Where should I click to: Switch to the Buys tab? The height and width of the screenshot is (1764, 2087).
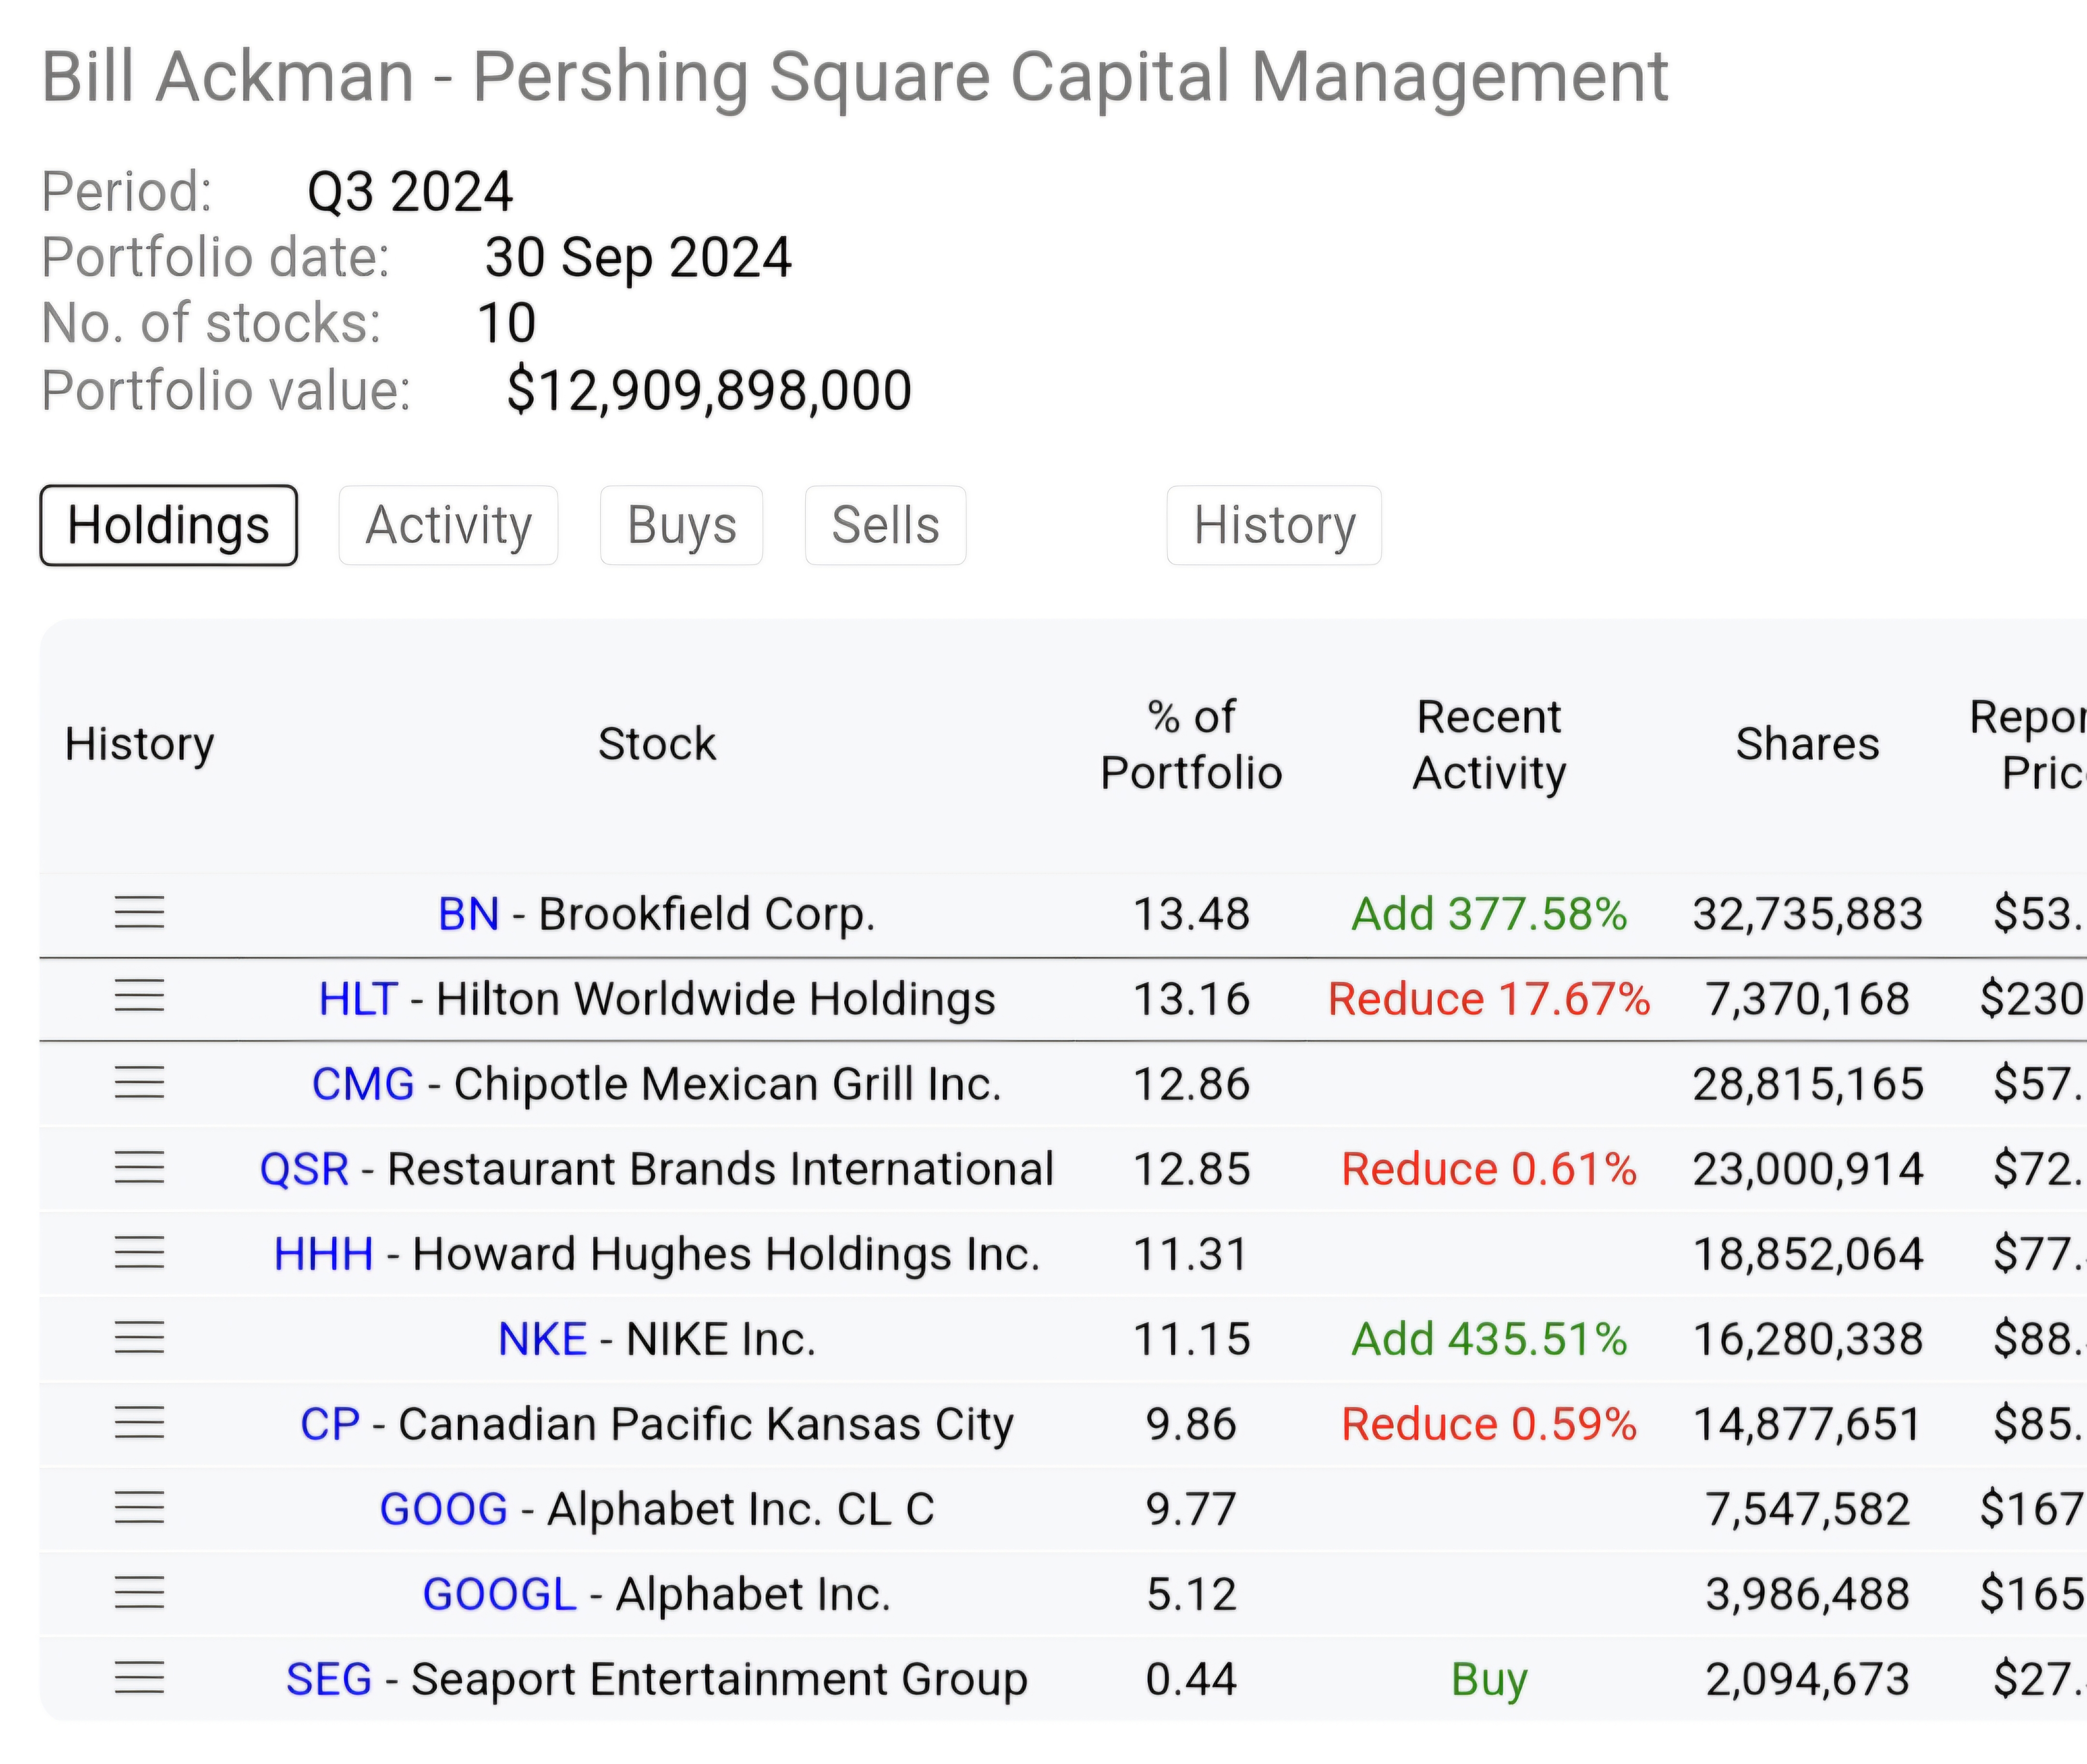tap(681, 526)
